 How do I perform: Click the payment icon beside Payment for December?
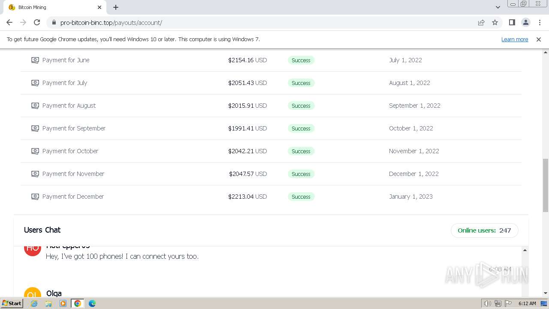[x=35, y=197]
